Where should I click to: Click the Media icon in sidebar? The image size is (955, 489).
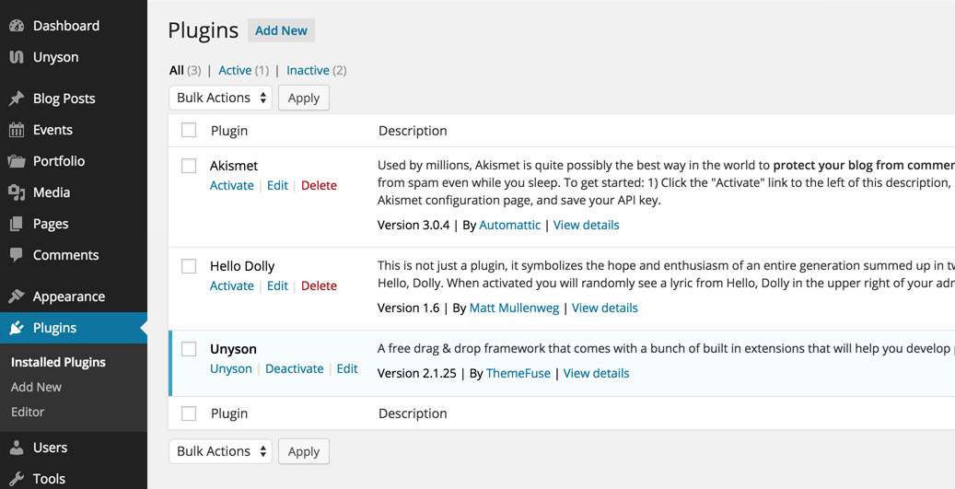click(17, 192)
